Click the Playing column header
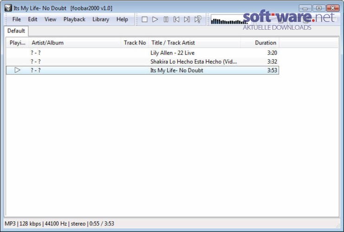This screenshot has height=232, width=344. point(17,43)
